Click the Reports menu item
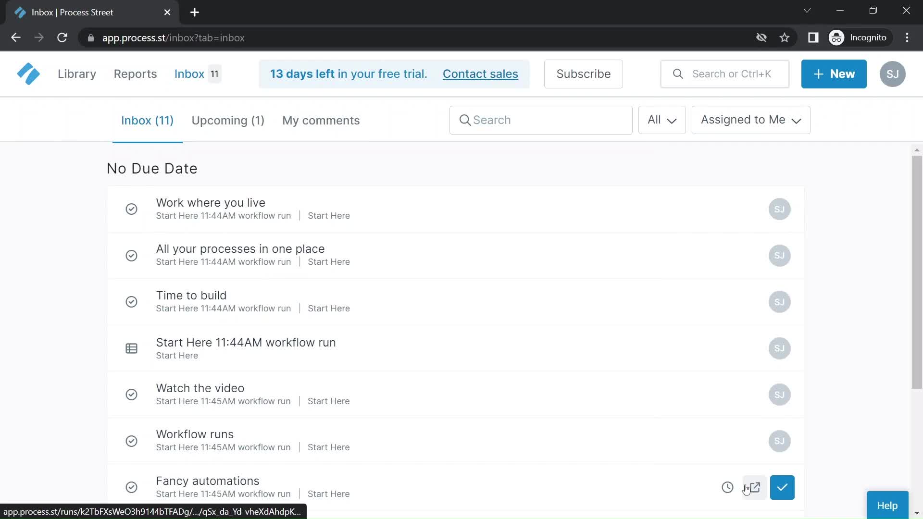The image size is (923, 519). pos(135,74)
